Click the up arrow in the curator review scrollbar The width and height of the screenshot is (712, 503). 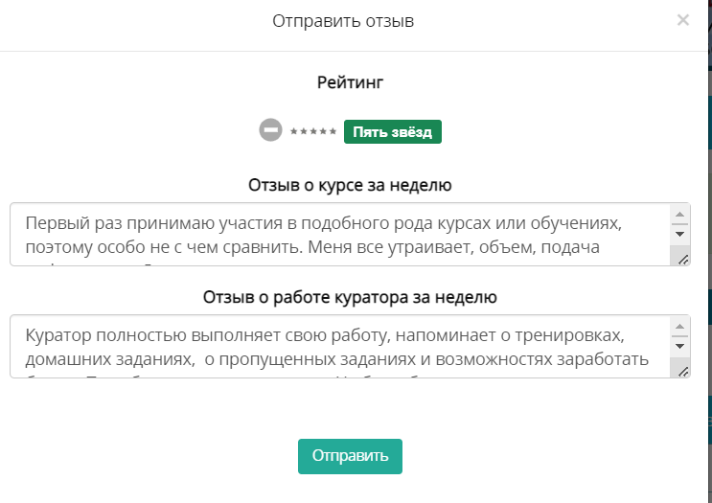point(679,327)
